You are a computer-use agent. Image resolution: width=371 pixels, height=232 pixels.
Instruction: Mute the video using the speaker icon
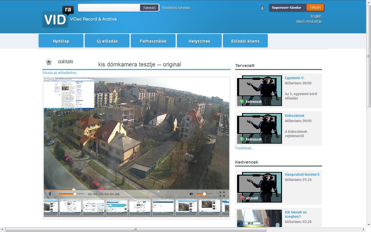click(x=191, y=194)
